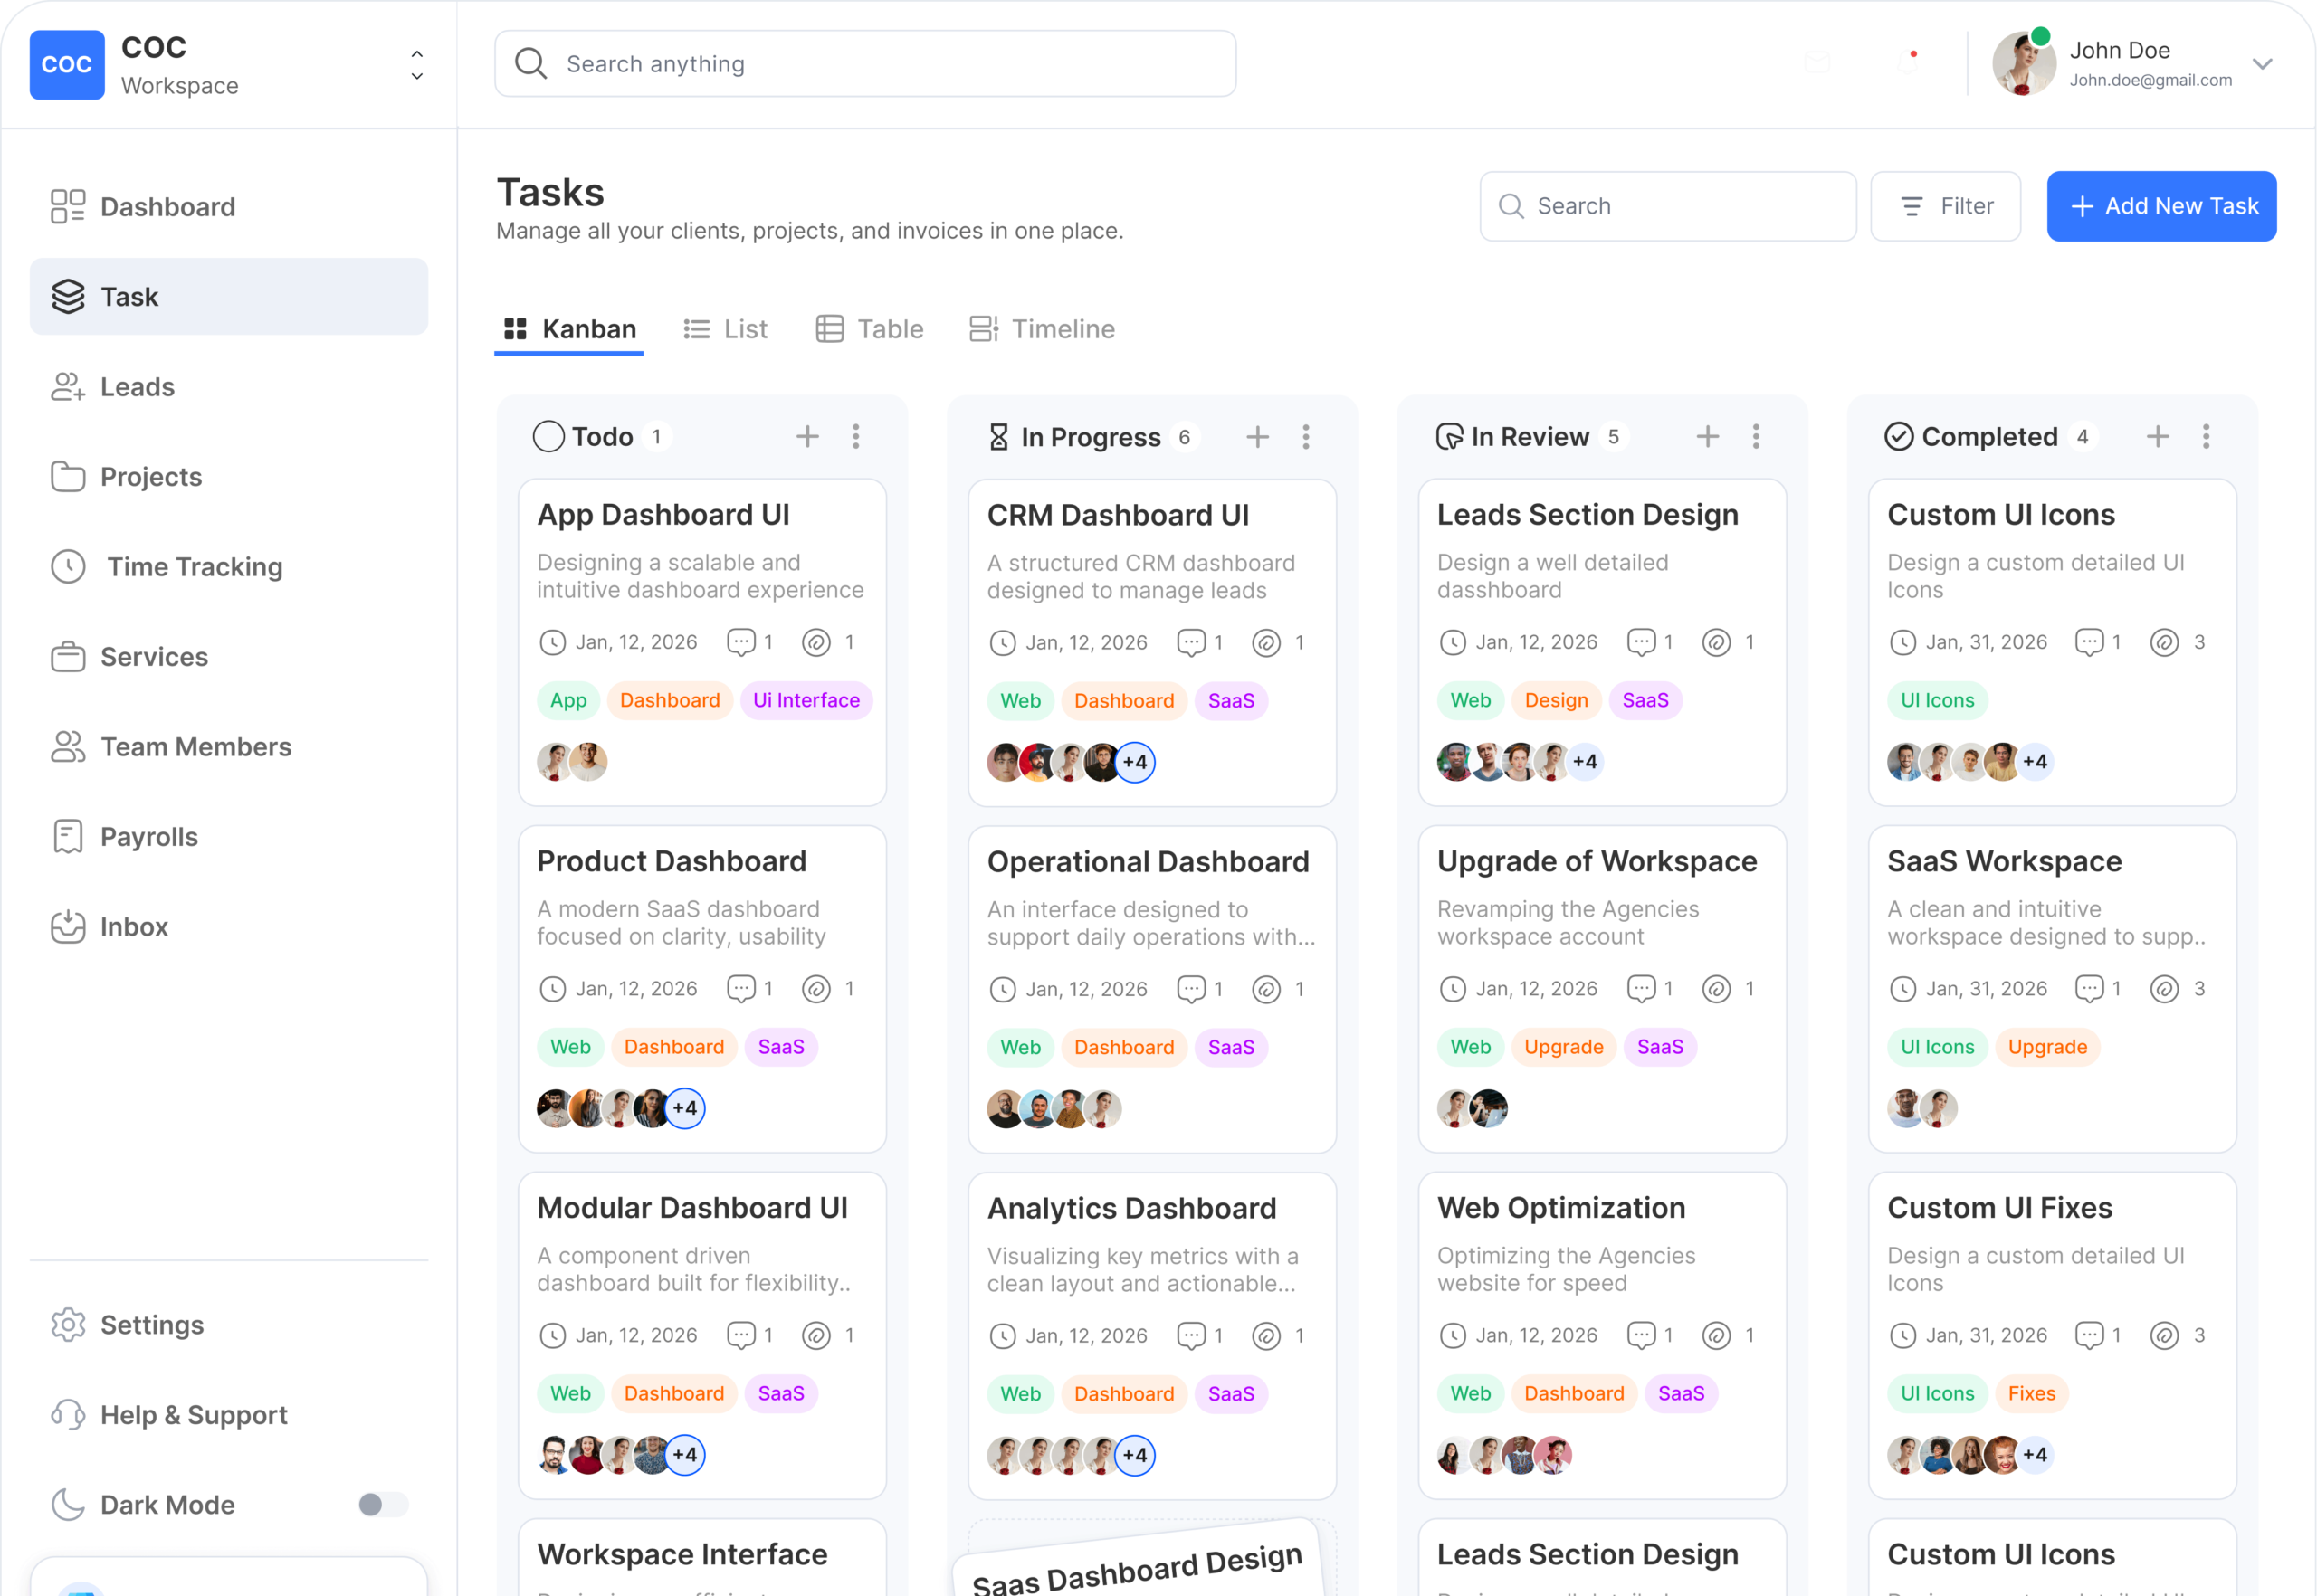Open In Review column options menu
Image resolution: width=2317 pixels, height=1596 pixels.
[1756, 437]
